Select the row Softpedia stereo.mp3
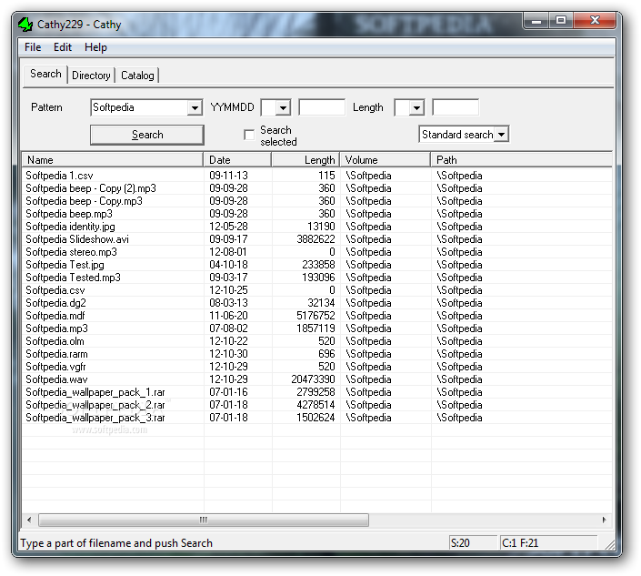The width and height of the screenshot is (641, 576). tap(317, 251)
